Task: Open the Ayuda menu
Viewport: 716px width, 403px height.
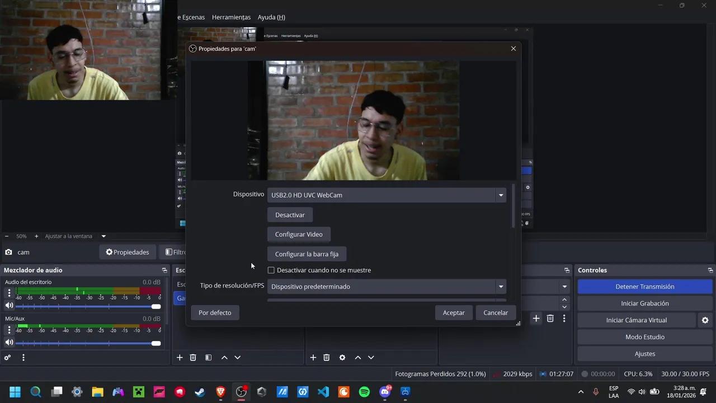Action: tap(271, 17)
